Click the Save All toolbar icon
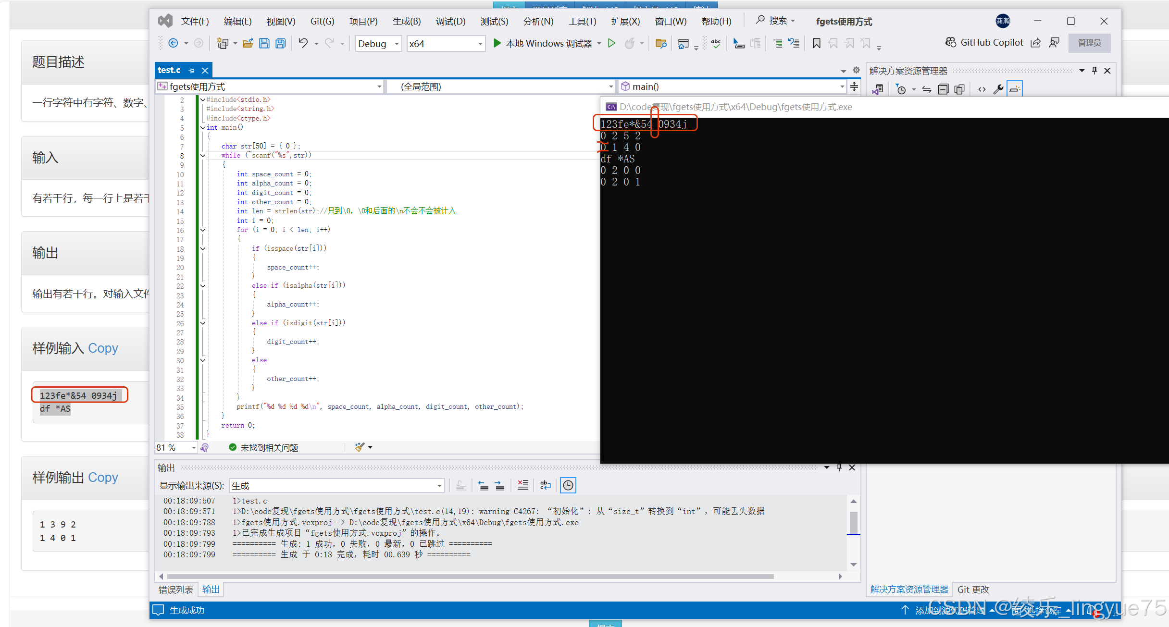 click(x=280, y=44)
